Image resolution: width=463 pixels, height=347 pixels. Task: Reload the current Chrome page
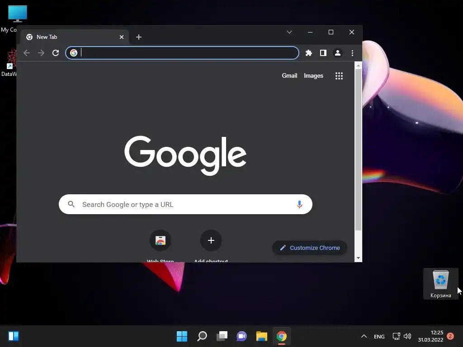click(x=56, y=53)
